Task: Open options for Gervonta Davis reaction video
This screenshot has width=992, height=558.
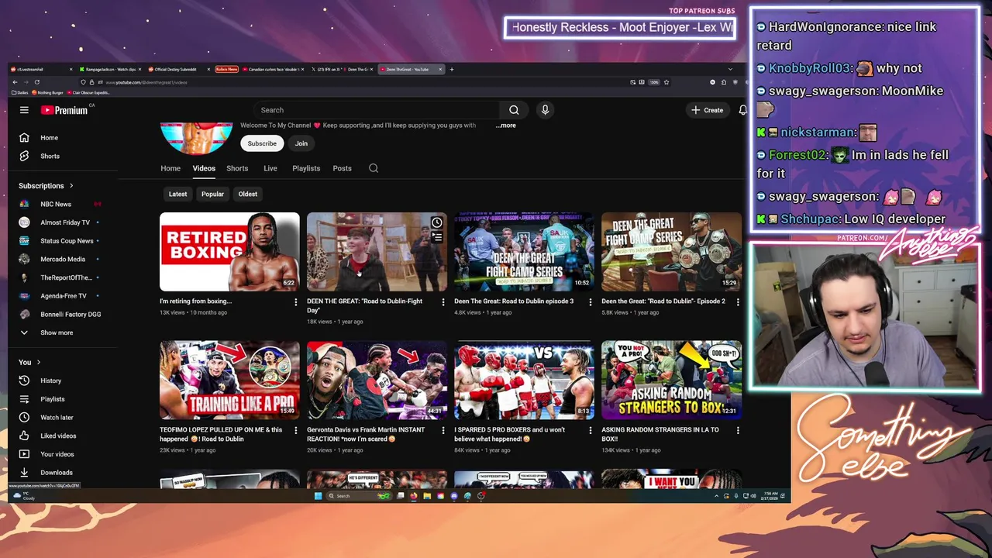Action: [443, 431]
